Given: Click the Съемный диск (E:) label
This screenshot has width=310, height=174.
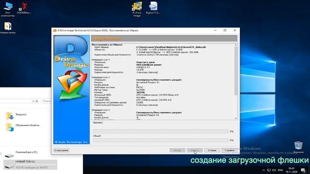Looking at the screenshot, I should tap(26, 152).
